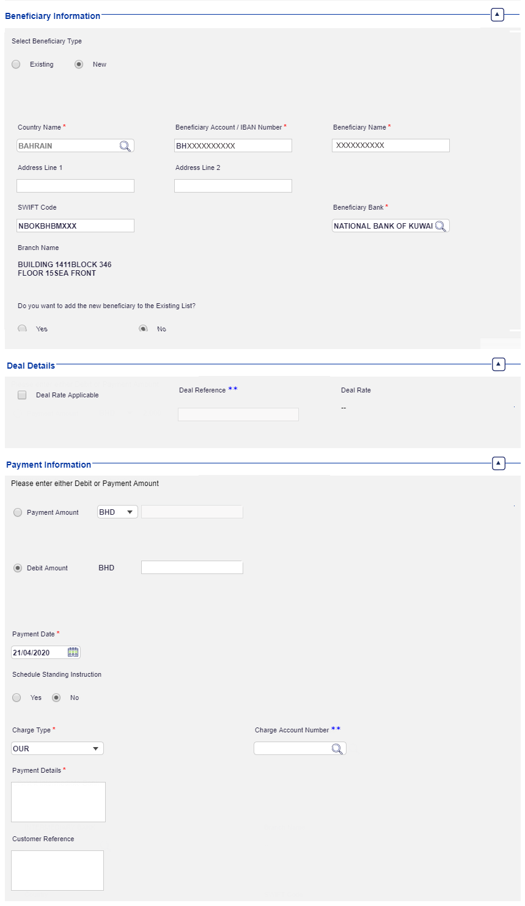525x906 pixels.
Task: Choose Yes for Schedule Standing Instruction
Action: [x=17, y=698]
